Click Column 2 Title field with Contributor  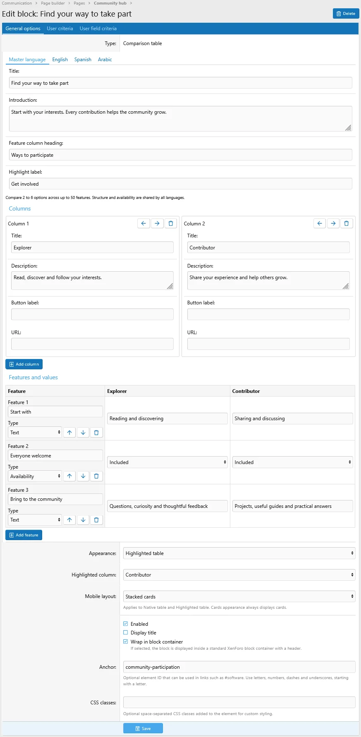pos(268,248)
